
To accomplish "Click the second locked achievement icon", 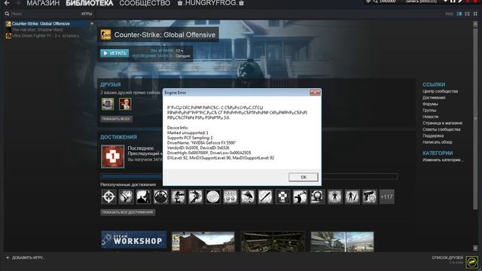I will coord(126,196).
